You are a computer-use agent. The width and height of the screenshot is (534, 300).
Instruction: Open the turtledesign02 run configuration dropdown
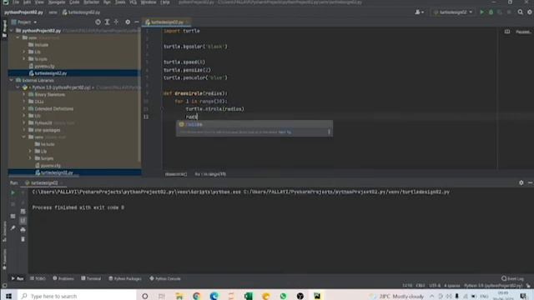[x=452, y=12]
